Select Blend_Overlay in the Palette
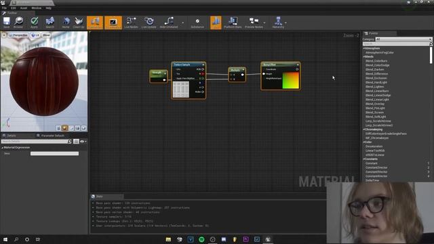 point(375,104)
